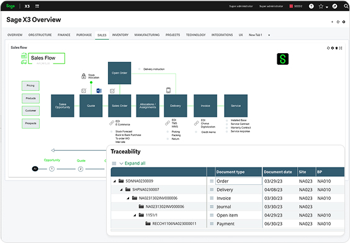Click the link icon under Invoice
Viewport: 350px width, 243px height.
(197, 123)
